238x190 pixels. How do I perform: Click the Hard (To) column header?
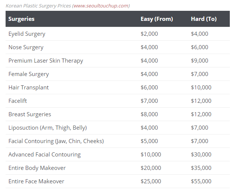coord(203,19)
